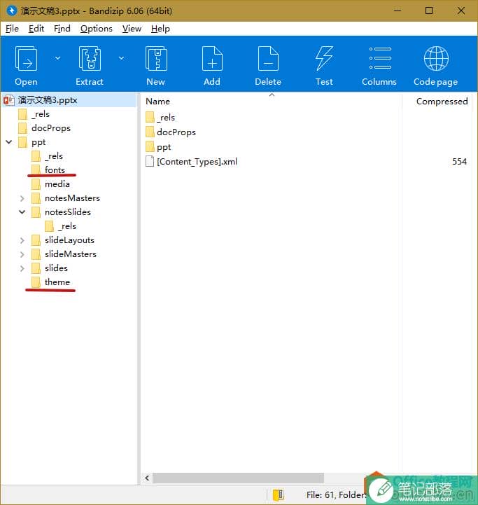
Task: Open the View menu
Action: [132, 29]
